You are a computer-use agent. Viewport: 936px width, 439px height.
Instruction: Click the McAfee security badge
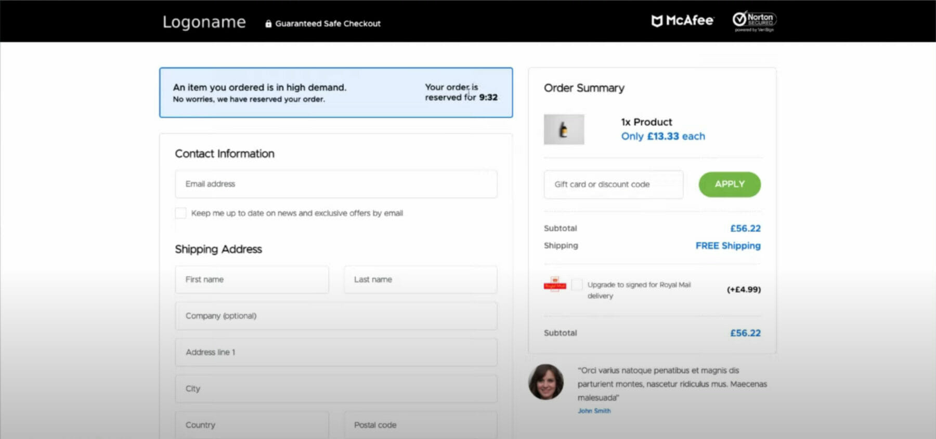coord(682,21)
